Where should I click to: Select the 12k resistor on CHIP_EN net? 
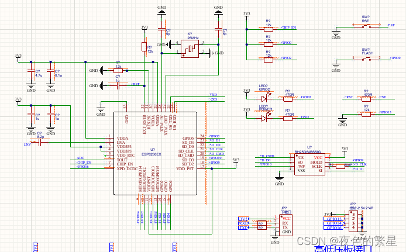[269, 29]
